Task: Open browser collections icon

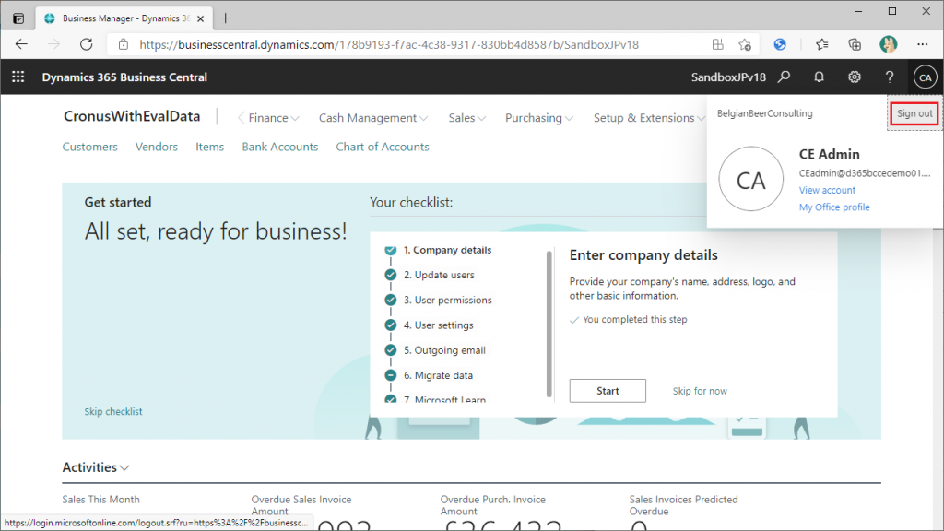Action: (x=855, y=44)
